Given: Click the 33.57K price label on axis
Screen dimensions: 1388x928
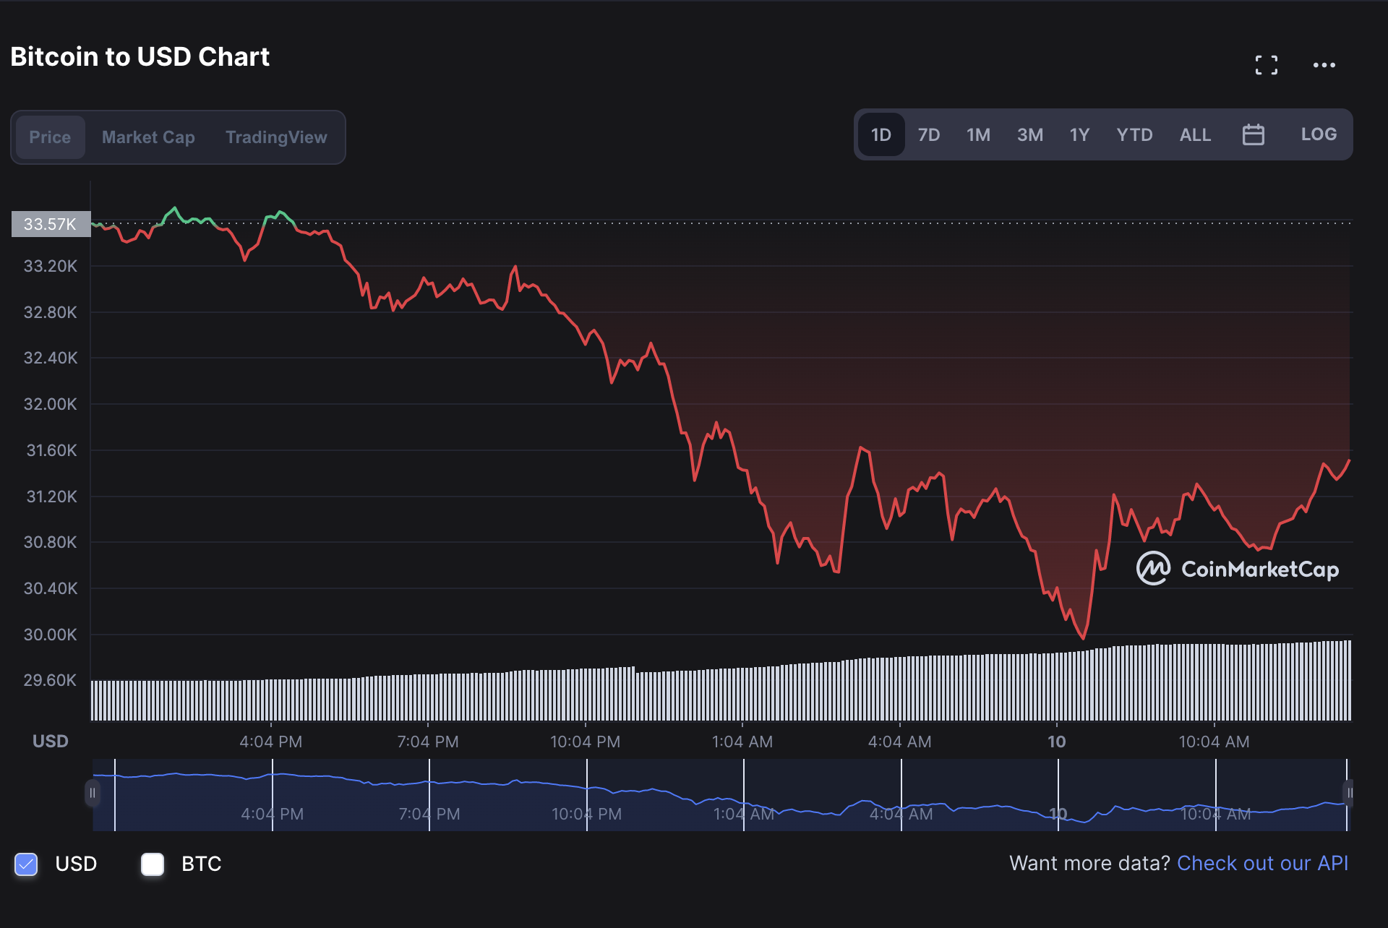Looking at the screenshot, I should pyautogui.click(x=51, y=224).
